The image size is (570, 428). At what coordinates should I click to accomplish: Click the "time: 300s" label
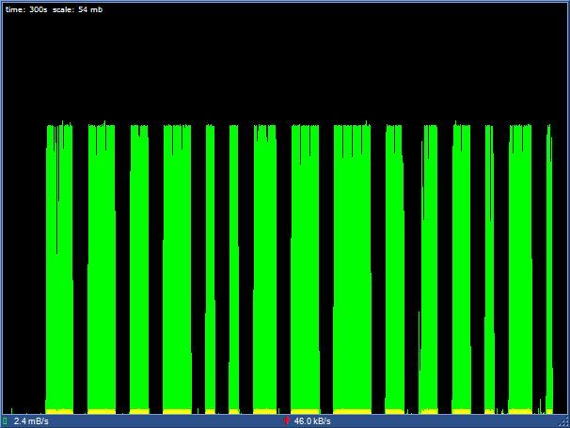[x=26, y=9]
